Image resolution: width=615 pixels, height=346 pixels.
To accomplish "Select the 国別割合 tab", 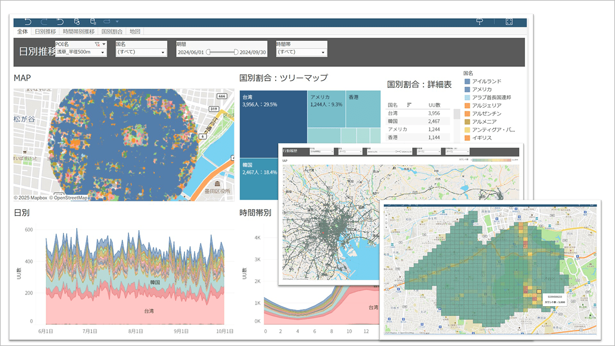I will (x=112, y=32).
